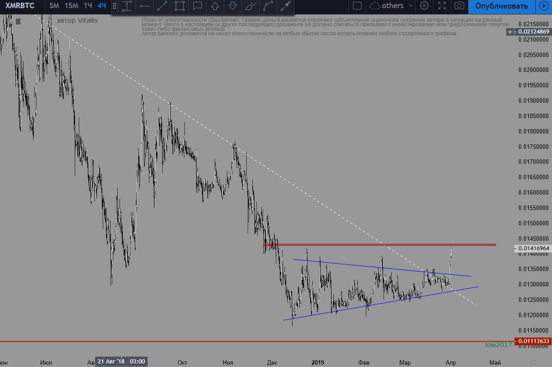
Task: Select the brush drawing tool
Action: coord(250,6)
